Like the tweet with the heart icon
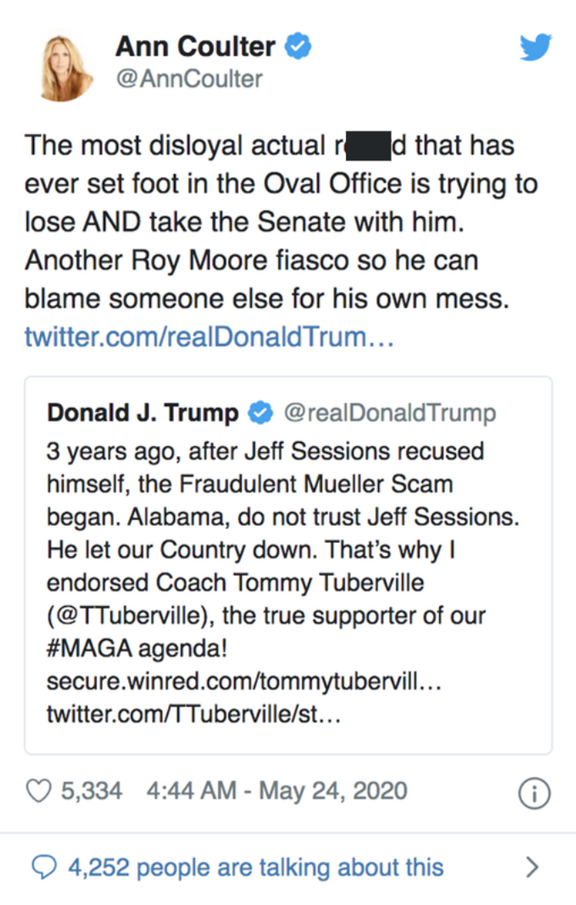 pyautogui.click(x=39, y=791)
